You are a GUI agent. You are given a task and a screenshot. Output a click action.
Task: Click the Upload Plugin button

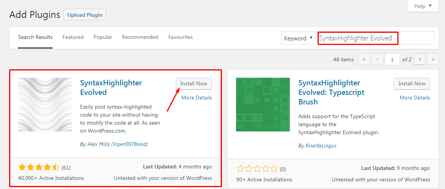pyautogui.click(x=85, y=15)
